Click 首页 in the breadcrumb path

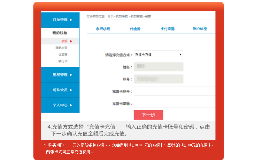pyautogui.click(x=111, y=16)
